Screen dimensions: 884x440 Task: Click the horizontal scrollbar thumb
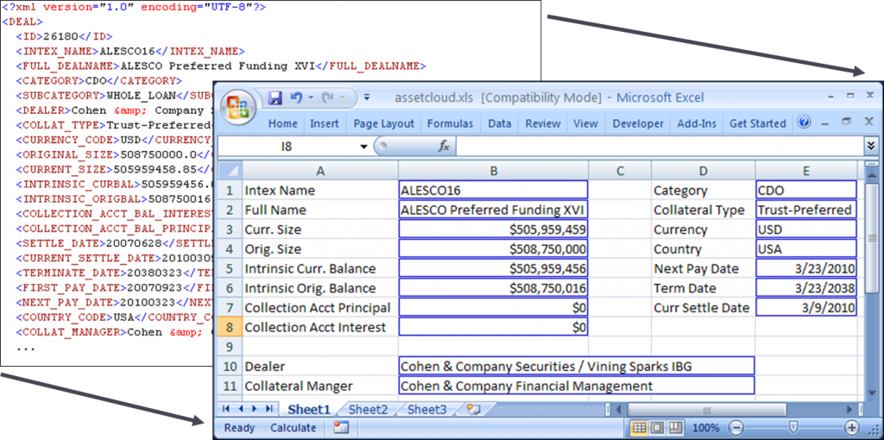coord(706,408)
